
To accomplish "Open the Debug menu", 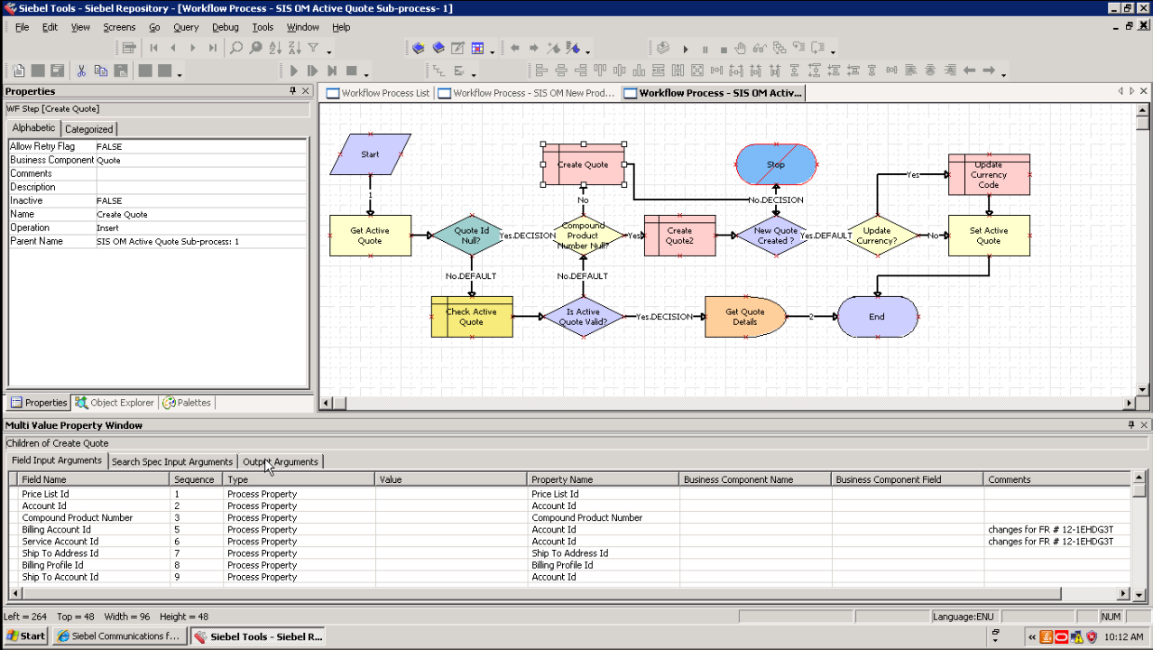I will pos(226,27).
